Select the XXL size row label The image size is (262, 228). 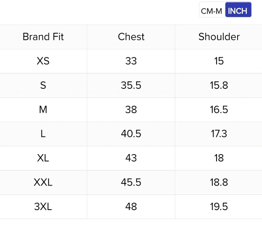(43, 182)
